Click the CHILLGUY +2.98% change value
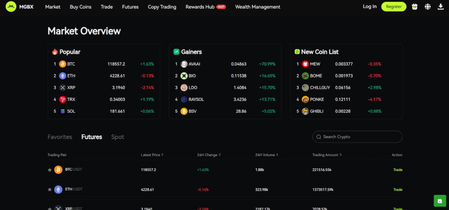 click(374, 88)
